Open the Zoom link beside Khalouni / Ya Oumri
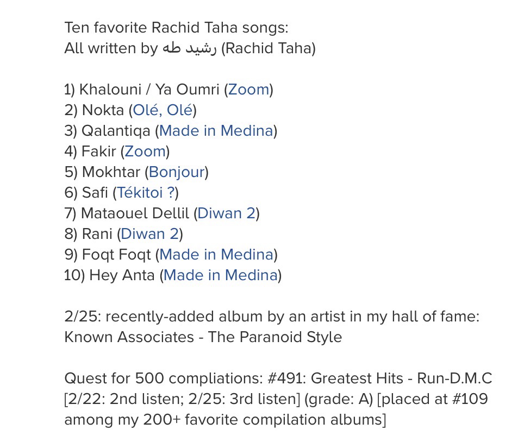Screen dimensions: 530x442 [x=248, y=90]
